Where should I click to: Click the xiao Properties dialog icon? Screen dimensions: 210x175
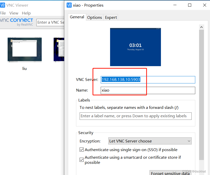point(69,5)
